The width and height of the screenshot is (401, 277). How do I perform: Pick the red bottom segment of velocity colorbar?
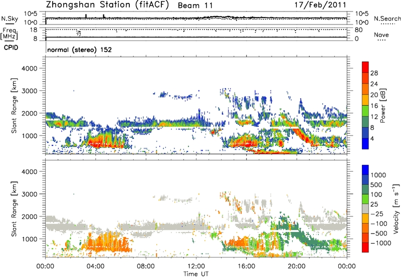(365, 247)
